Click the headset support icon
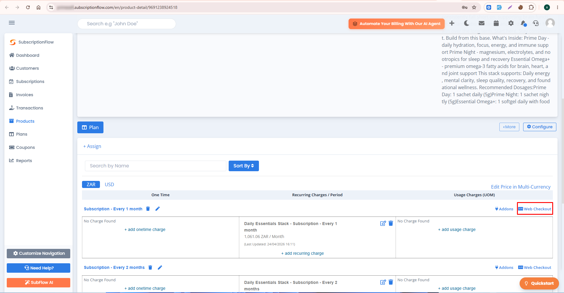This screenshot has width=564, height=293. tap(536, 23)
